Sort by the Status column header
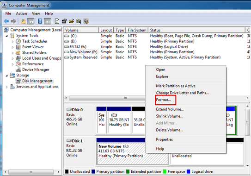 pyautogui.click(x=197, y=30)
